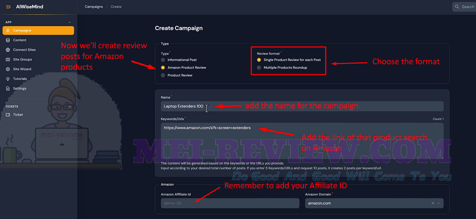Open the Connect Sites menu item
This screenshot has width=476, height=219.
[x=38, y=50]
